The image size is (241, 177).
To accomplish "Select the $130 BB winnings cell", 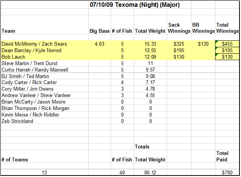I will 203,44.
